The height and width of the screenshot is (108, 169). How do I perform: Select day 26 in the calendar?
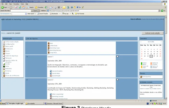(151, 56)
